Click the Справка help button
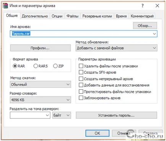Viewport: 166px width, 141px height. 151,133
